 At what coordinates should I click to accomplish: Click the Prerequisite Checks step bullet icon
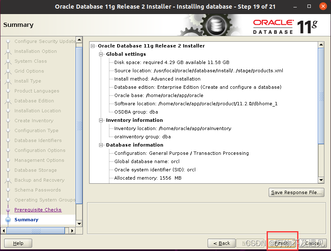[x=8, y=210]
